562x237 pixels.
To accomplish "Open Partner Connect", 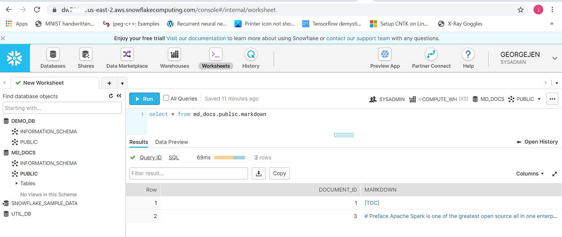I will coord(431,59).
